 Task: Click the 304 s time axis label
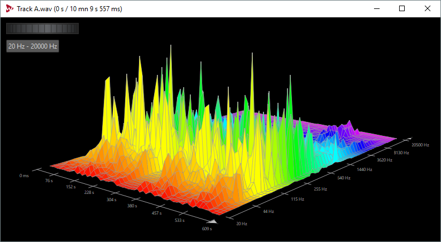pyautogui.click(x=112, y=200)
